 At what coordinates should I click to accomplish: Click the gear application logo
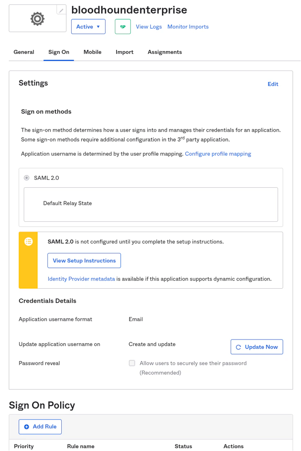point(37,18)
